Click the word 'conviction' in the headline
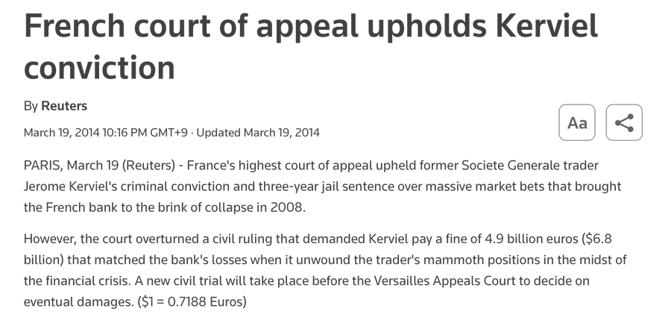The width and height of the screenshot is (671, 314). (x=99, y=68)
